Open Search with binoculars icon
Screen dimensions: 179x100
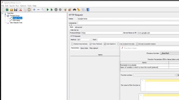click(75, 10)
